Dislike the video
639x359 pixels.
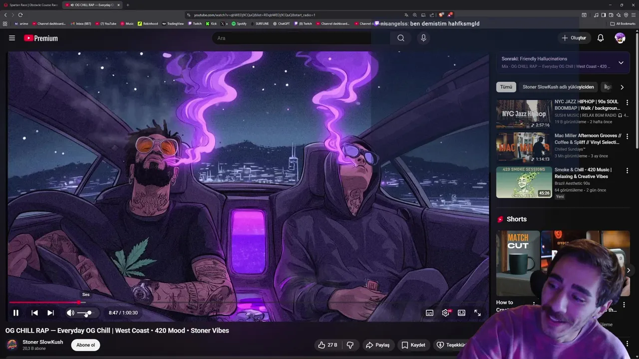pyautogui.click(x=350, y=345)
